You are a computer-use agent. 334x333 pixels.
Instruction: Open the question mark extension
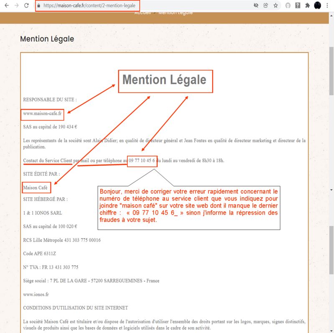tap(298, 5)
